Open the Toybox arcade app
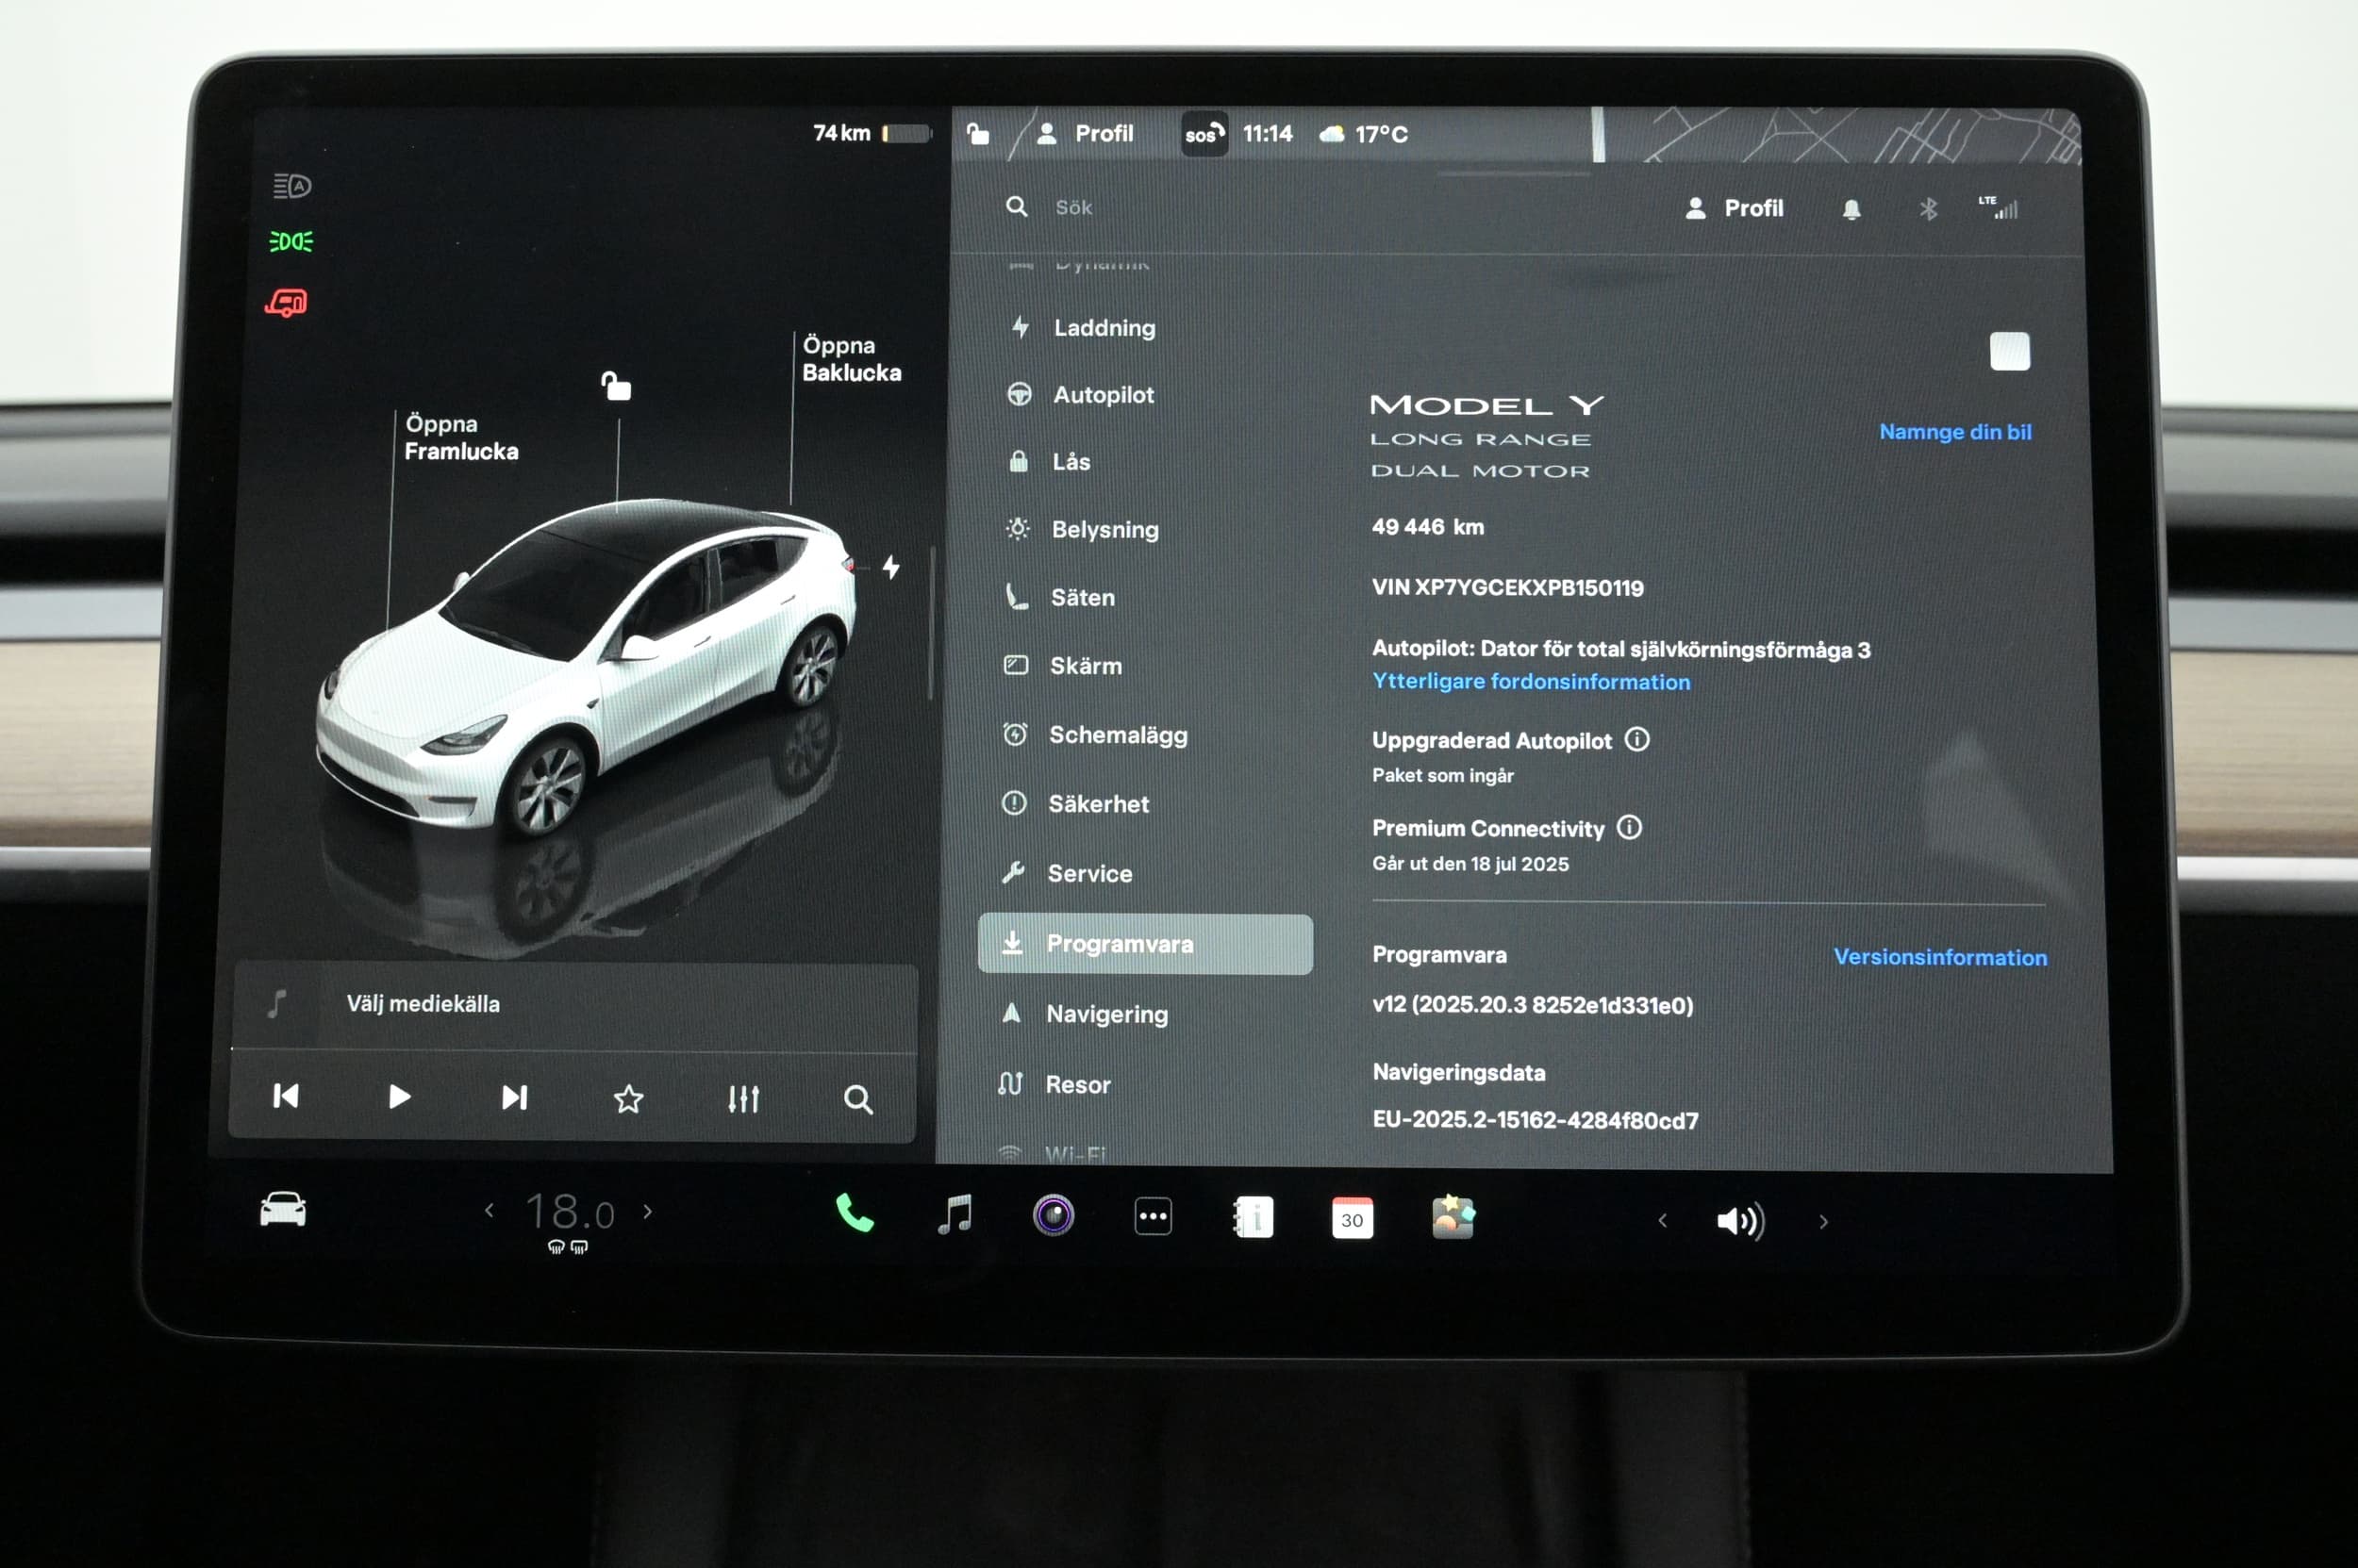This screenshot has width=2358, height=1568. pos(1453,1218)
